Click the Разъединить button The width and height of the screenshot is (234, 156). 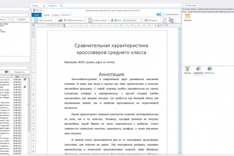(x=19, y=72)
